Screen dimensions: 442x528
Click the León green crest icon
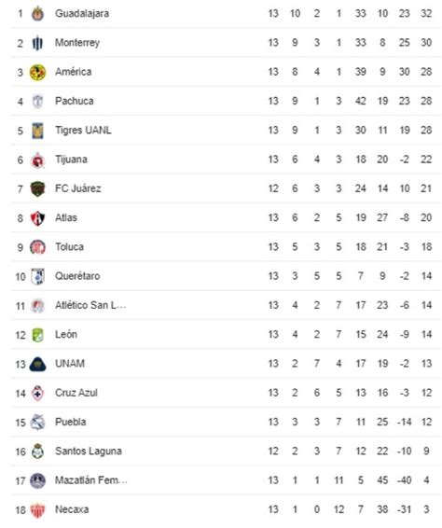click(x=37, y=335)
